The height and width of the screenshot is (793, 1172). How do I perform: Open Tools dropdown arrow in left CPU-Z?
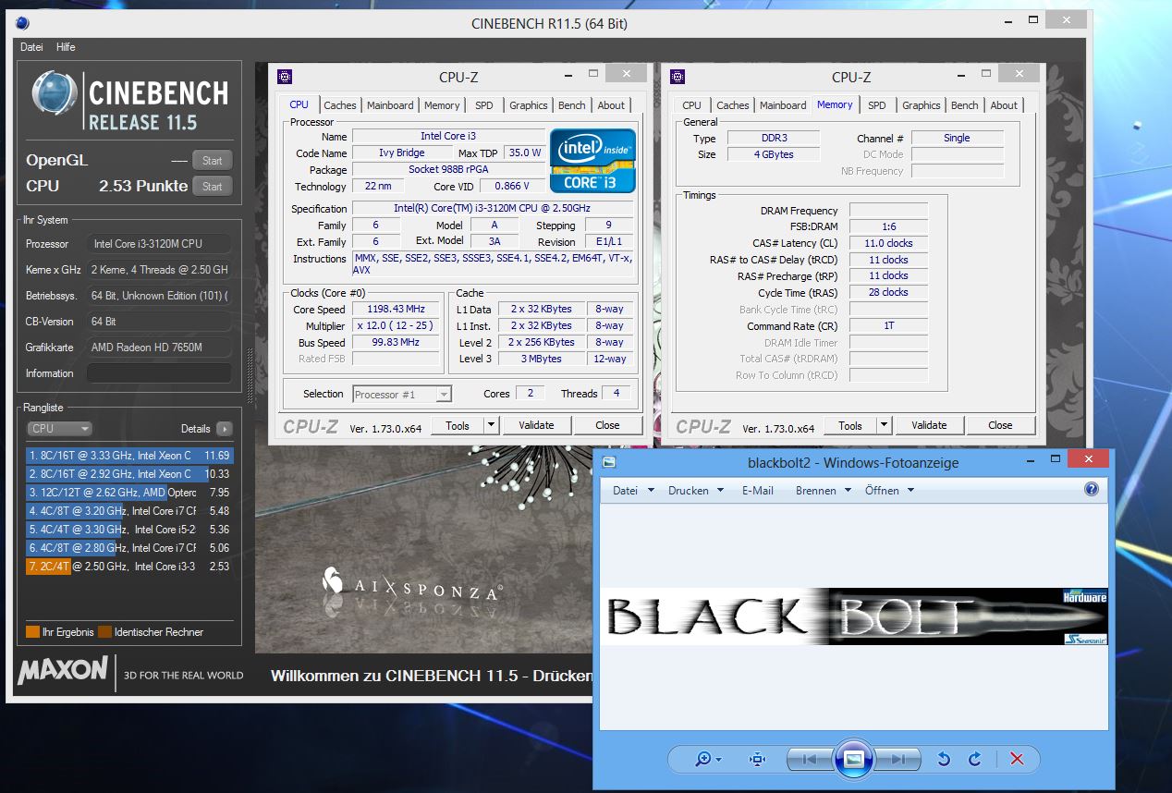point(492,425)
